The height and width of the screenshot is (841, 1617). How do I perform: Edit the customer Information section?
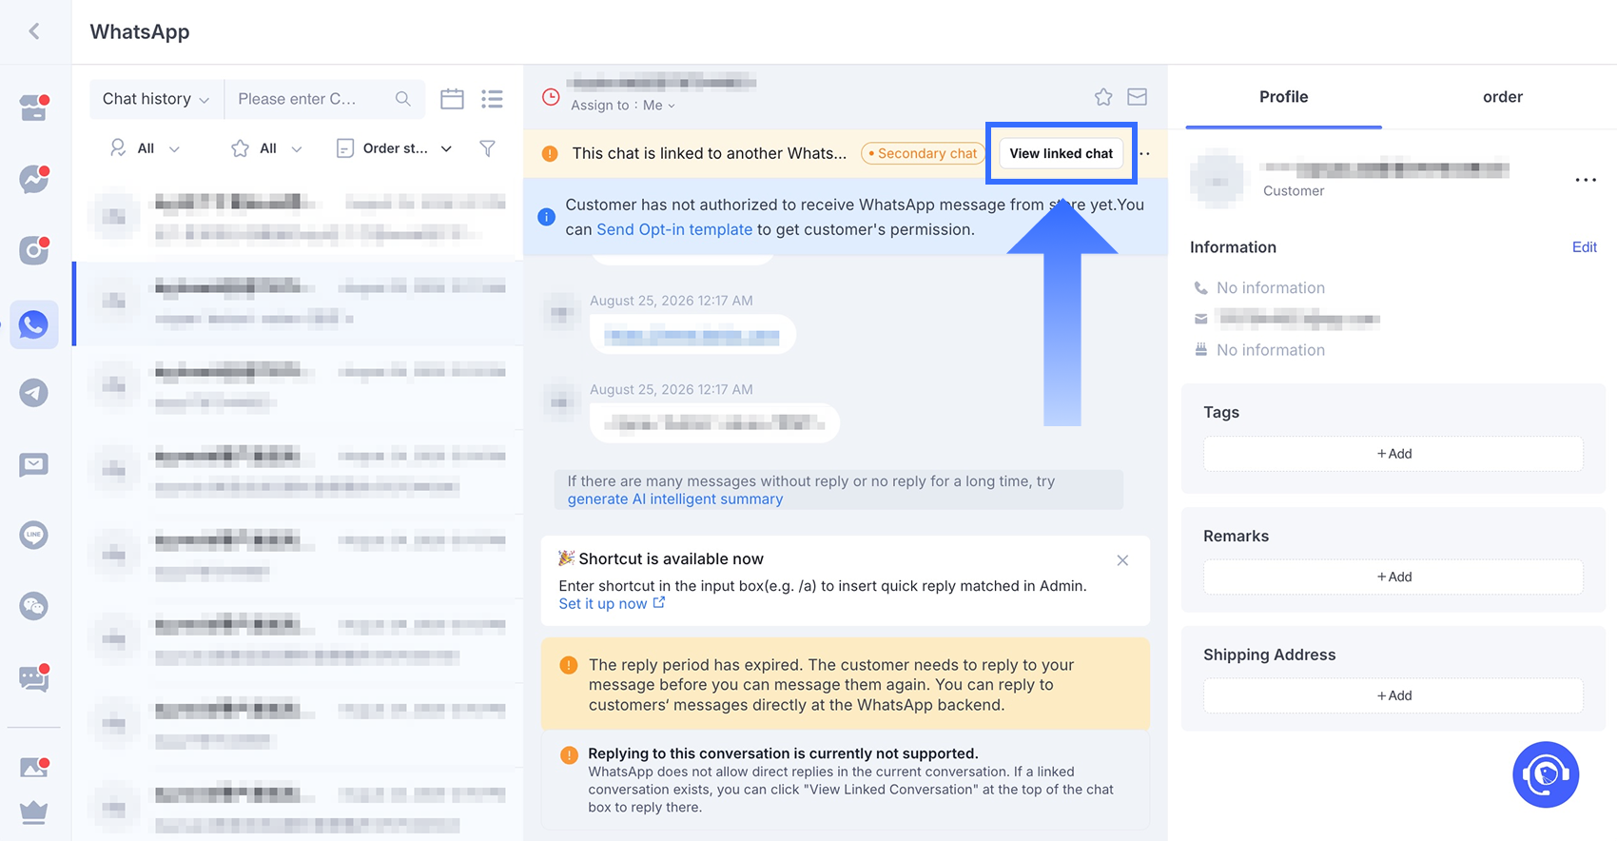pyautogui.click(x=1584, y=247)
